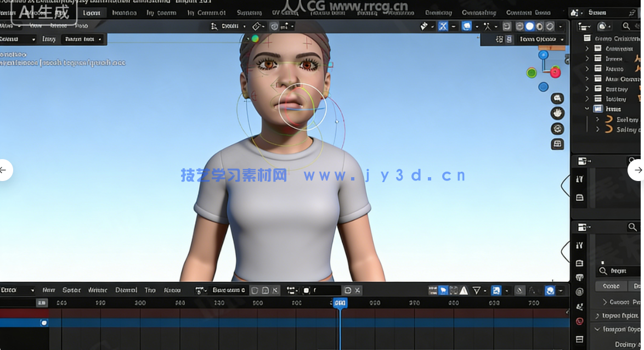Select Solid shading mode in viewport header

coord(529,26)
